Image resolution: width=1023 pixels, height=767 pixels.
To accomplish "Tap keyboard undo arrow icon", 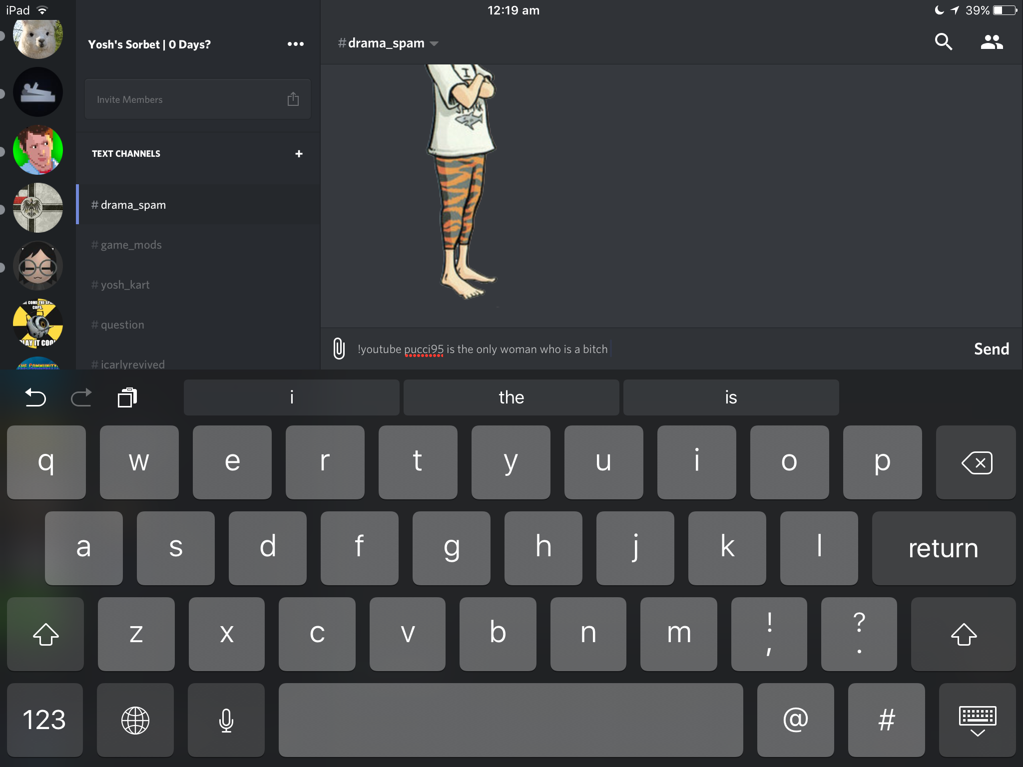I will coord(35,397).
